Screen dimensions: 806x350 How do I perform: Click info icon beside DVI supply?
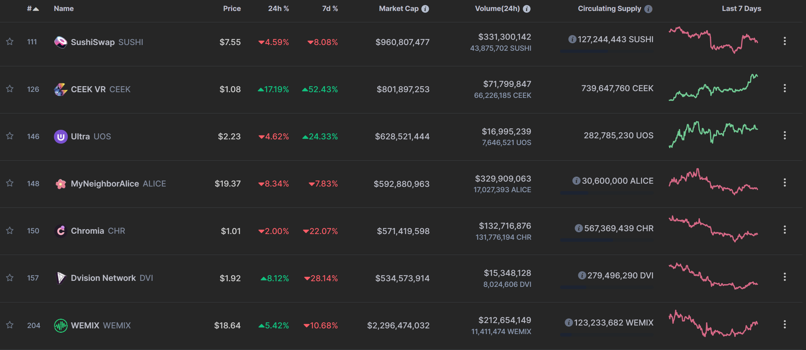[x=582, y=276]
